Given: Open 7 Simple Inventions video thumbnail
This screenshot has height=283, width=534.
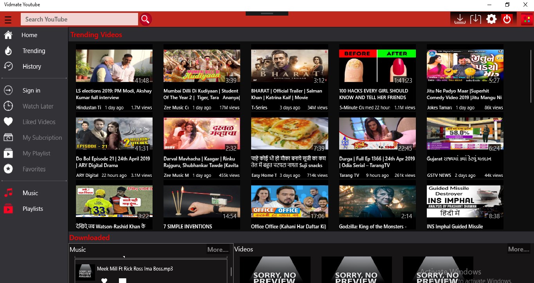Looking at the screenshot, I should pyautogui.click(x=202, y=201).
